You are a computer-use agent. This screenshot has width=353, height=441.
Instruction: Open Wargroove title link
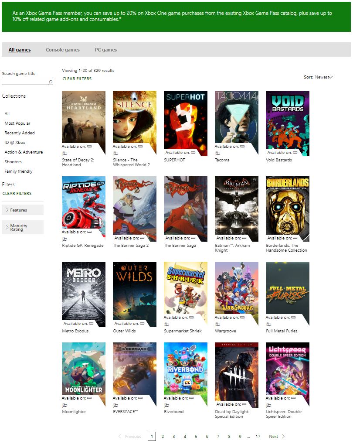coord(225,331)
